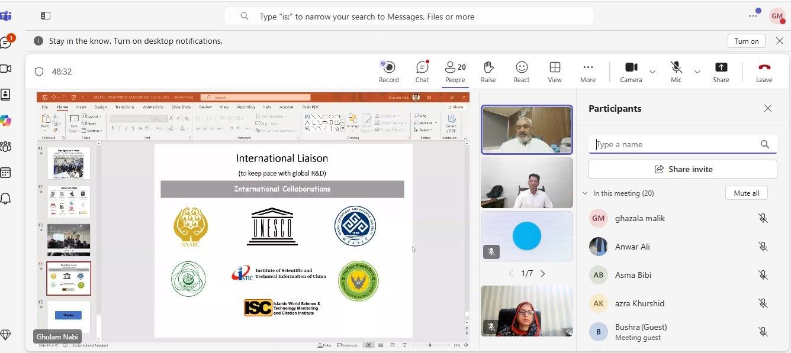The image size is (791, 353).
Task: Switch to Design tab in shared PowerPoint
Action: (x=100, y=107)
